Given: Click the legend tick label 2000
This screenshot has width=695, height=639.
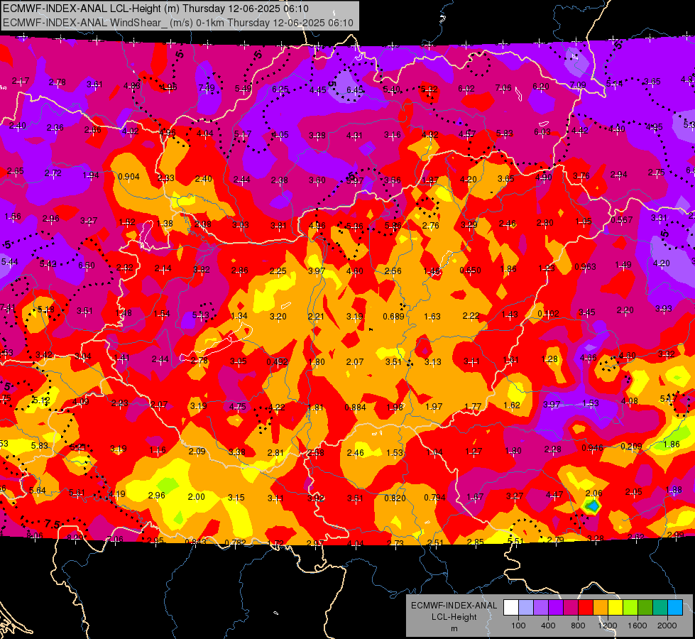Looking at the screenshot, I should pyautogui.click(x=667, y=626).
